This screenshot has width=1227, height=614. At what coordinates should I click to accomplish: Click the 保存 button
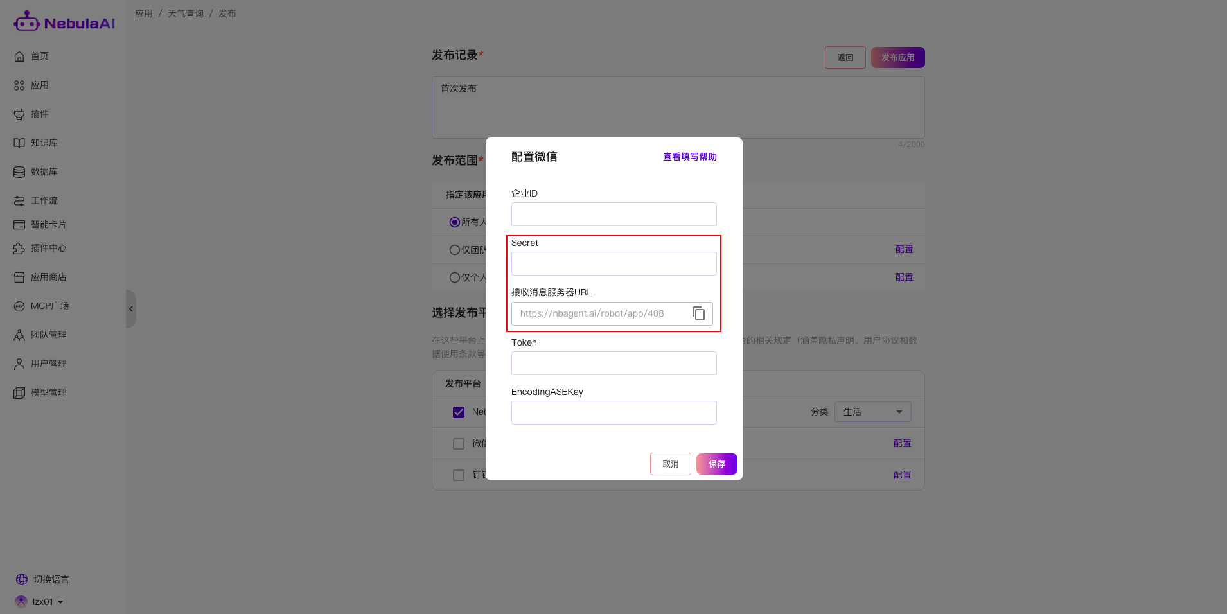(717, 464)
